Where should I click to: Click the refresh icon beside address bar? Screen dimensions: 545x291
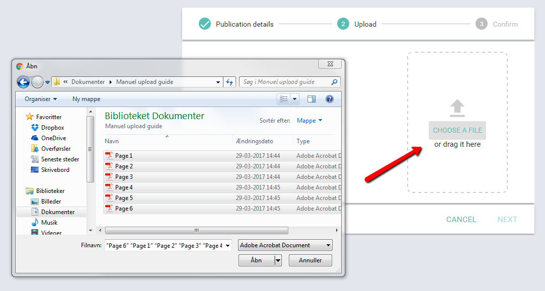[x=229, y=82]
